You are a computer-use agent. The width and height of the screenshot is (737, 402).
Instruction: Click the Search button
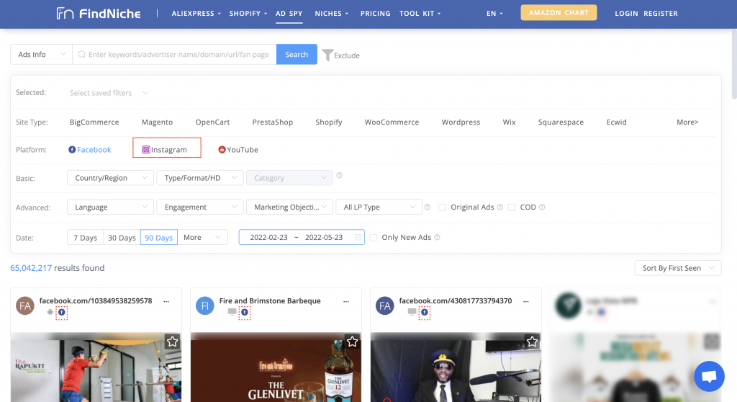click(x=297, y=55)
